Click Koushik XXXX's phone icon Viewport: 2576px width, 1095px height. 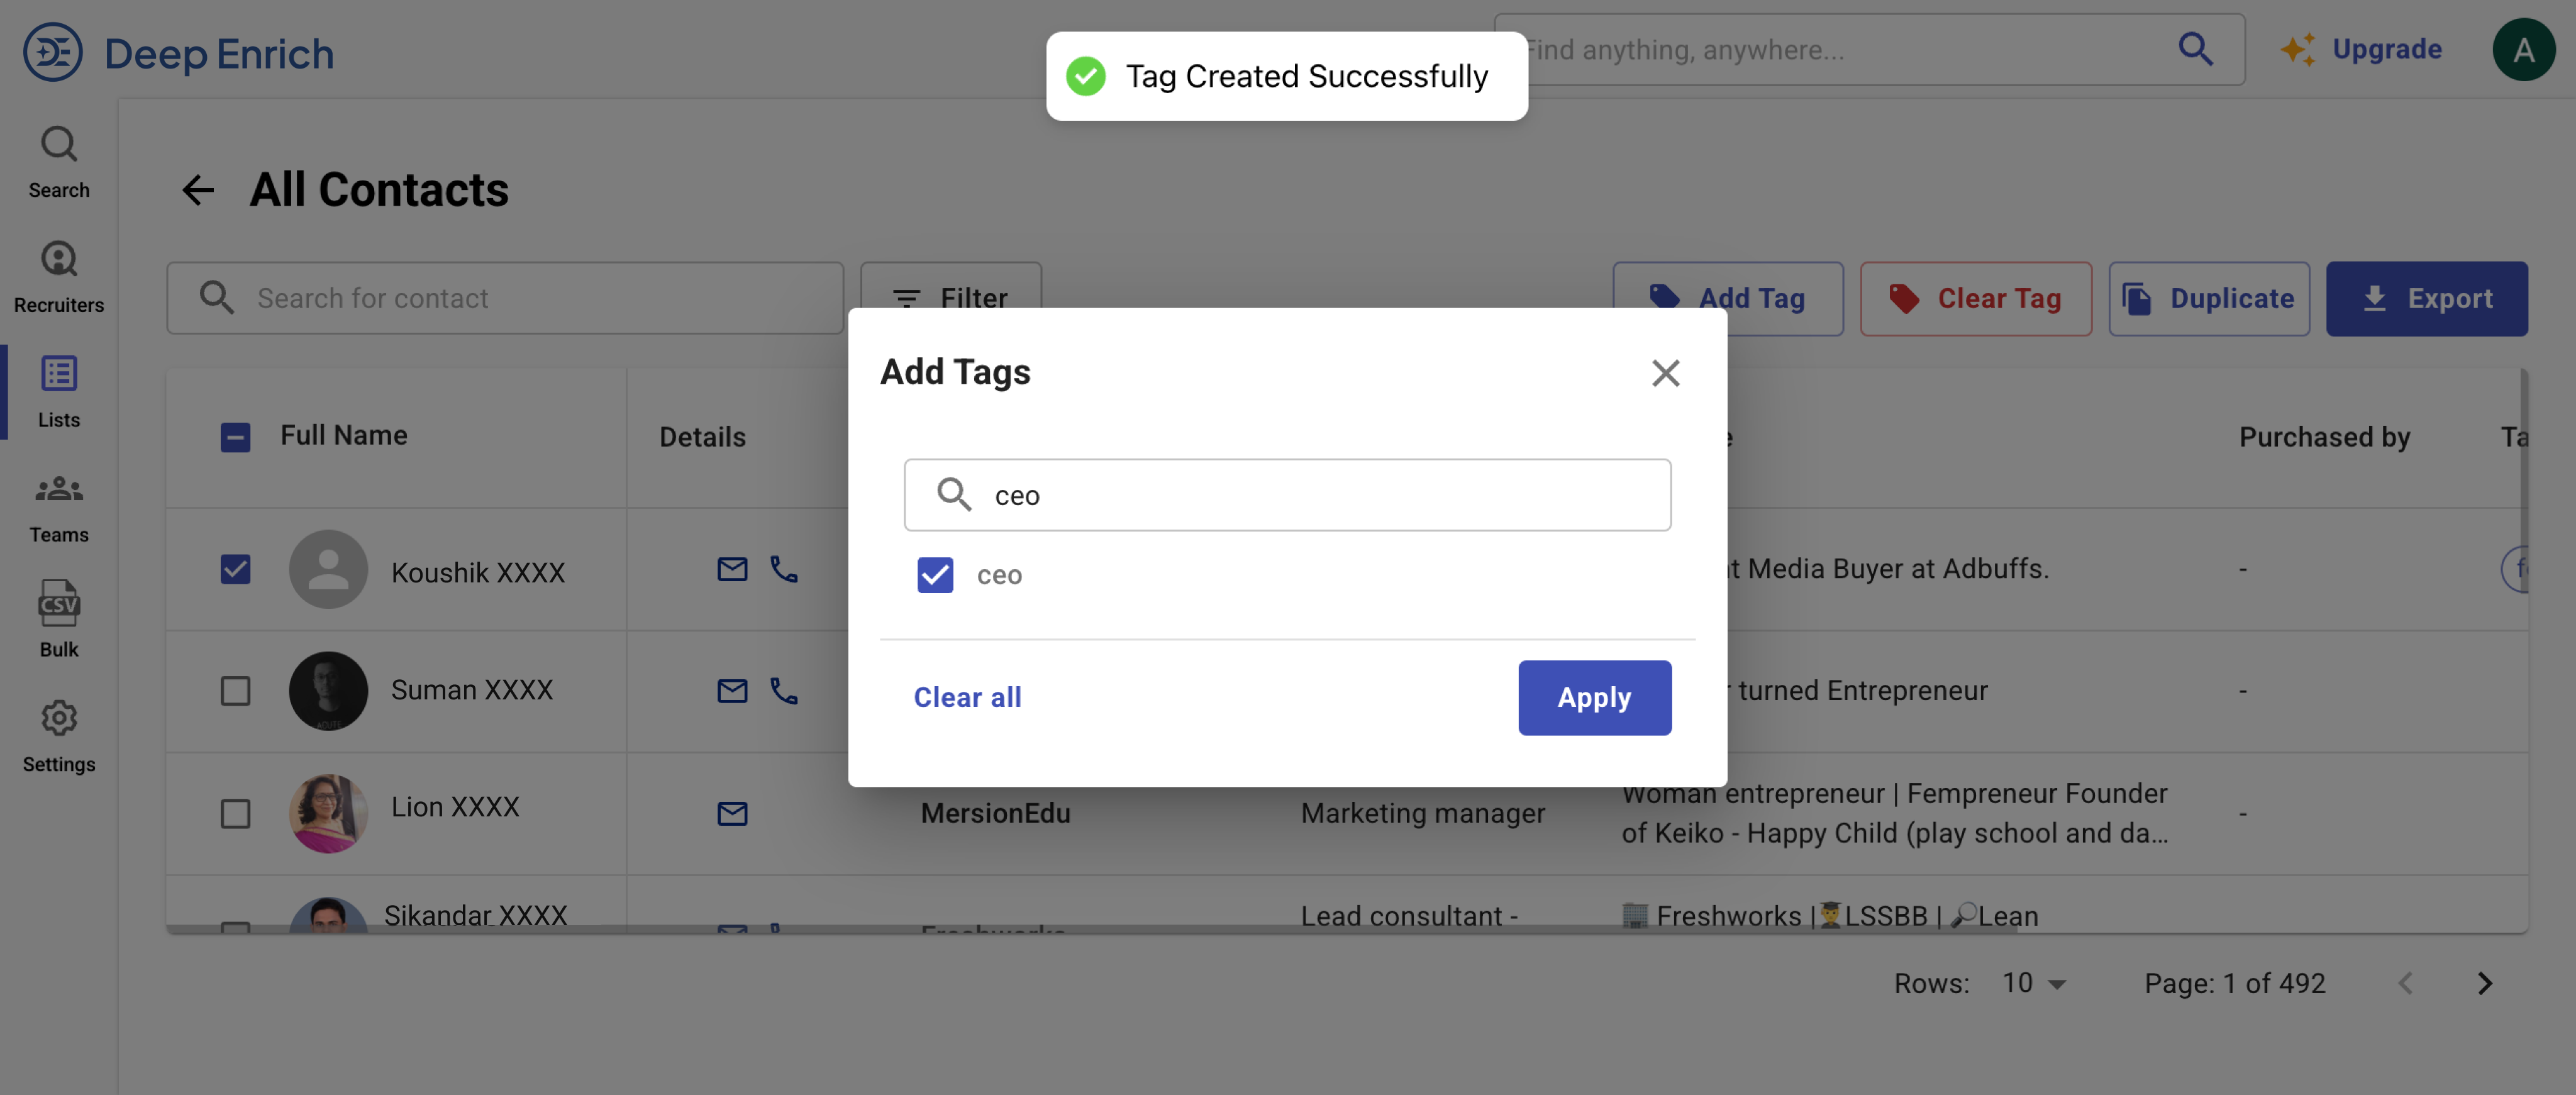(783, 569)
